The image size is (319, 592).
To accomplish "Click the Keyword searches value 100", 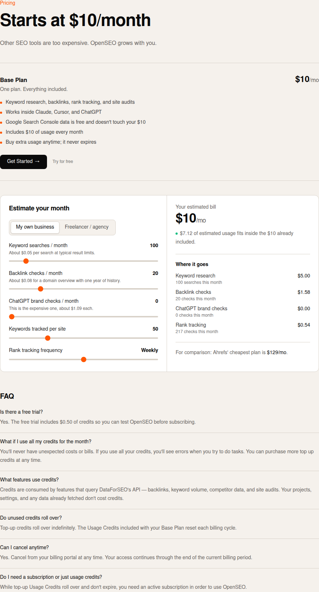I will 154,245.
